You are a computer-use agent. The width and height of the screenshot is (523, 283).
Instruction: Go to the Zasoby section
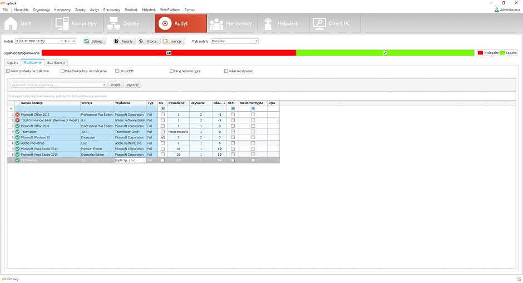tap(129, 23)
